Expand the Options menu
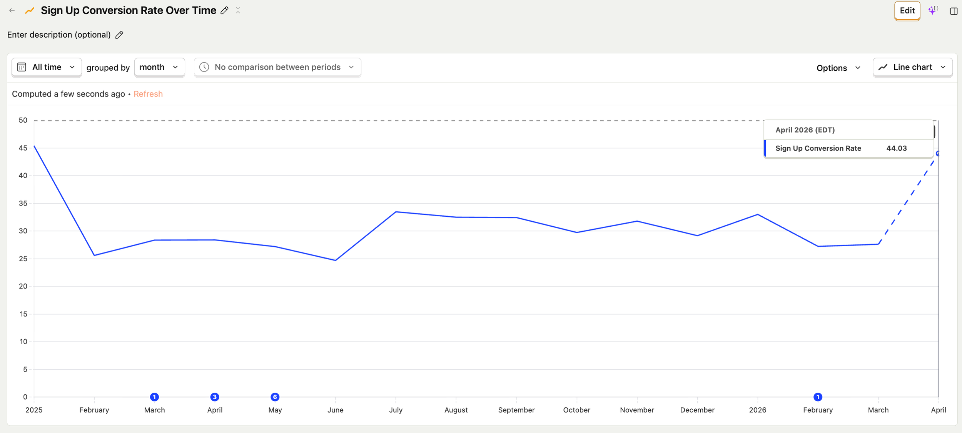The height and width of the screenshot is (433, 962). pyautogui.click(x=838, y=68)
